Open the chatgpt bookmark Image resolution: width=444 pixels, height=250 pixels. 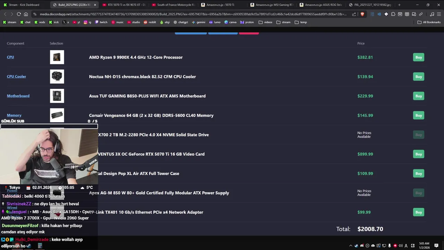click(181, 22)
